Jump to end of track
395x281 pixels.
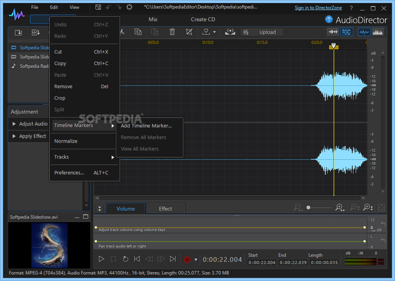click(173, 259)
